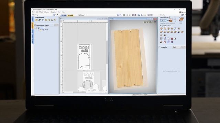Click the XY Datum material thumbnail
The width and height of the screenshot is (220, 123).
[x=181, y=19]
